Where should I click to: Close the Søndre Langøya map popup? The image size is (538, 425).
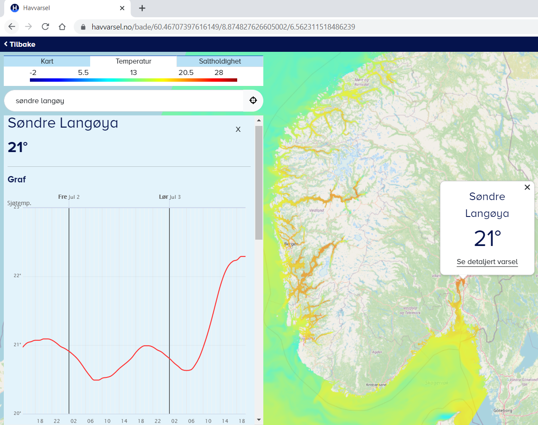coord(527,187)
